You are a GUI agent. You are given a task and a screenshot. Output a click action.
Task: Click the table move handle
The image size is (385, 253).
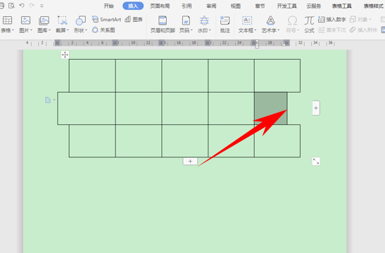(x=65, y=55)
